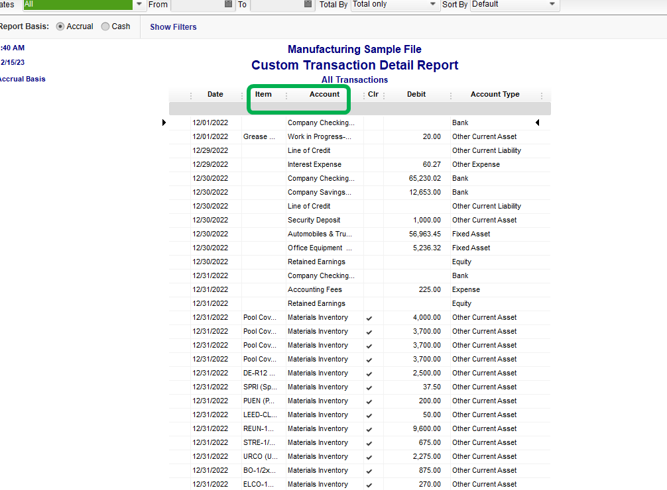Click the From date input field

click(x=198, y=4)
